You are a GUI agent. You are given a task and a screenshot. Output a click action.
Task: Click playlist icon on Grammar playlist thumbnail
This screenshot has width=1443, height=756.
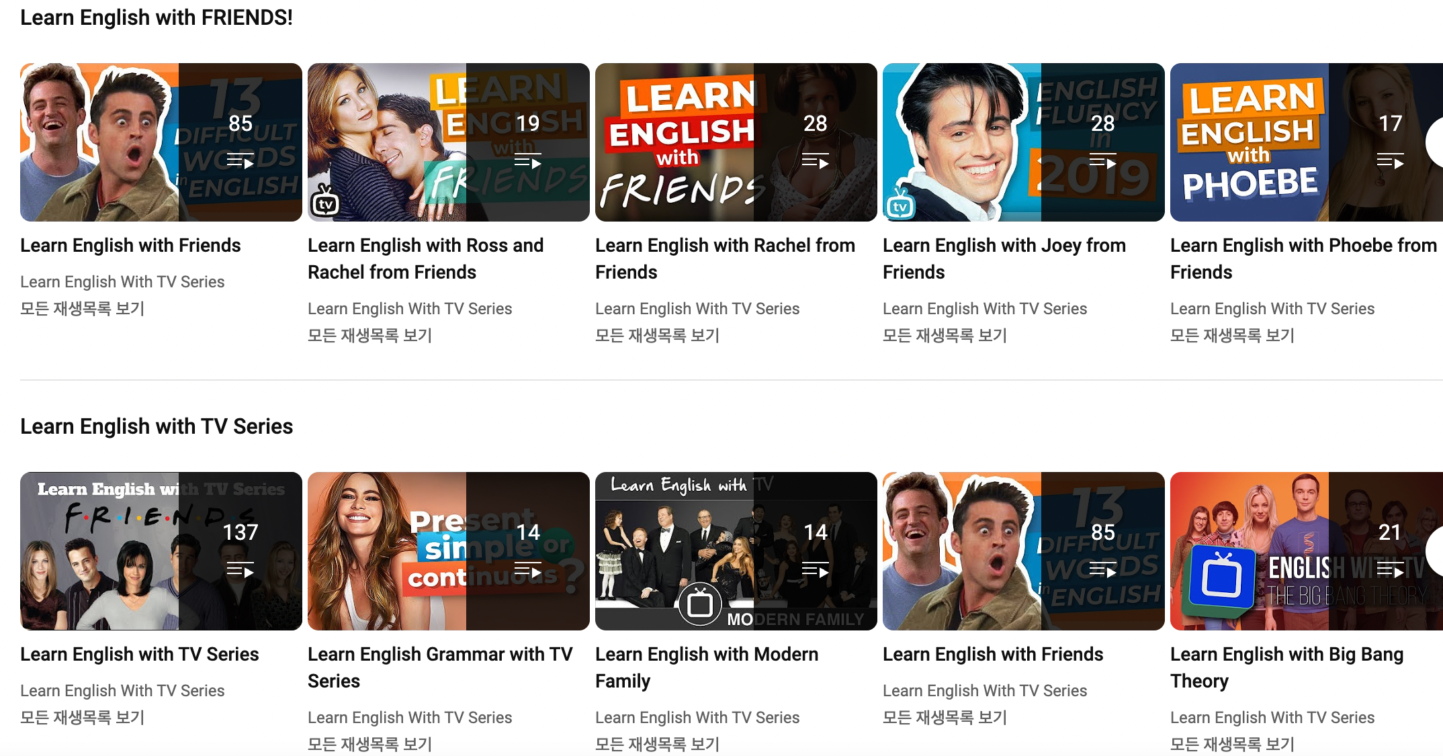[527, 570]
